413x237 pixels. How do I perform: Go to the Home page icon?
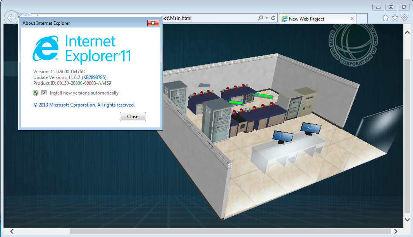(x=385, y=18)
